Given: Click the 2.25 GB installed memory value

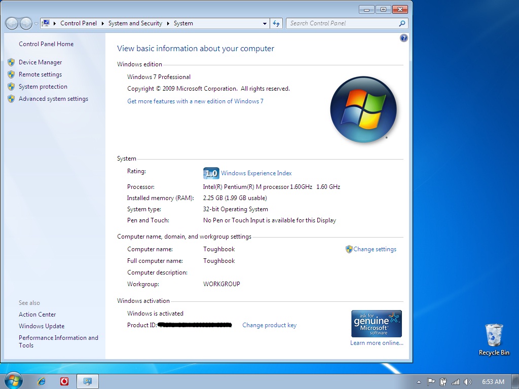Looking at the screenshot, I should click(x=235, y=198).
